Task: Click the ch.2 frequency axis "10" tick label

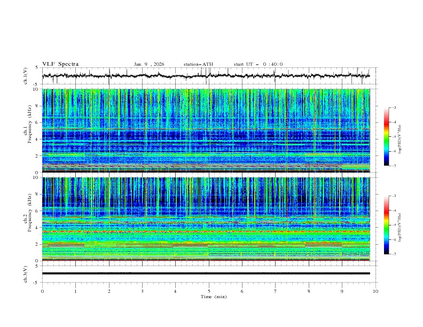Action: pos(37,177)
